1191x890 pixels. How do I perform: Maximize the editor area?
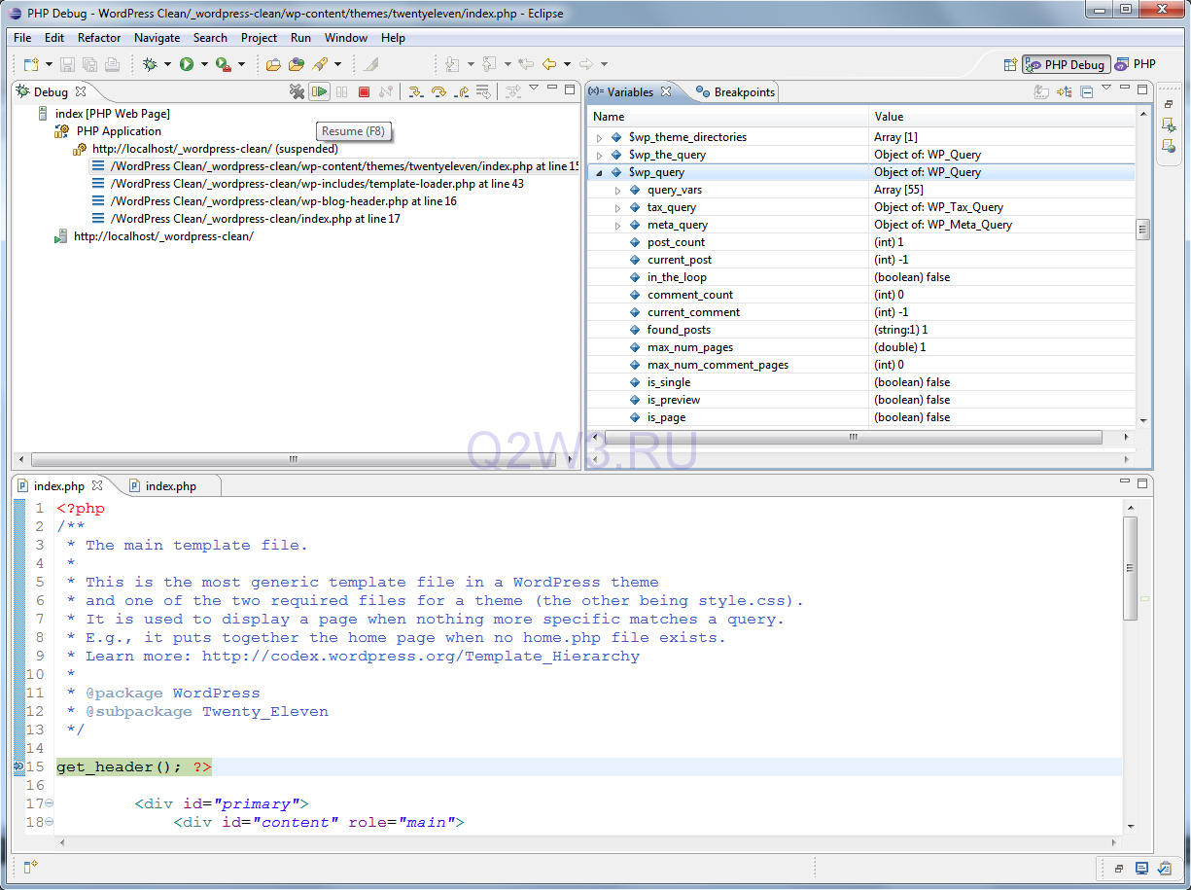(x=1144, y=482)
